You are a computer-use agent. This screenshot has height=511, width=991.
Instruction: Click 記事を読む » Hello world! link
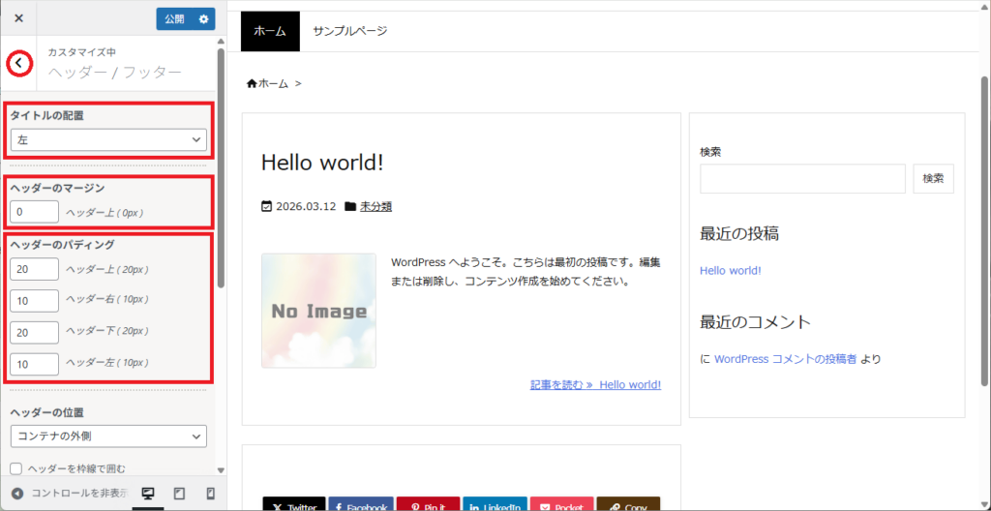[x=595, y=384]
